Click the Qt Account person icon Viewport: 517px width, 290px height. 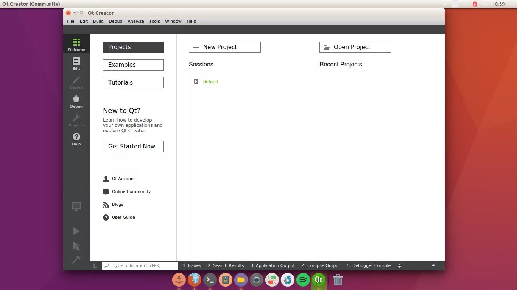106,179
